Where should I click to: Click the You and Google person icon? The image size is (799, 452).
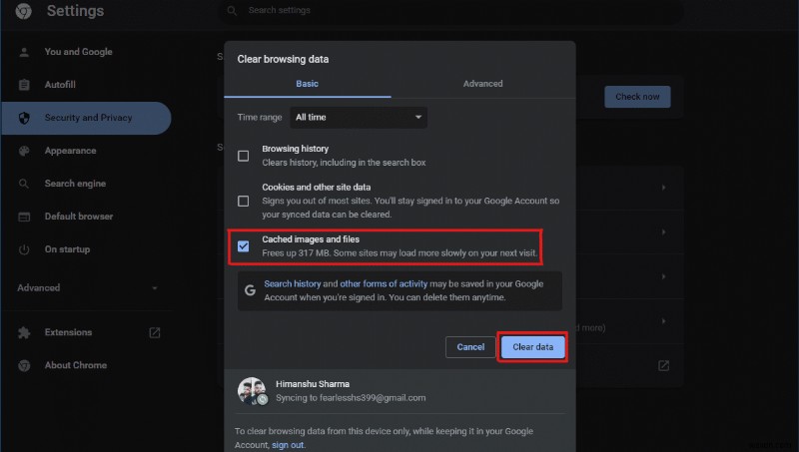[x=24, y=52]
